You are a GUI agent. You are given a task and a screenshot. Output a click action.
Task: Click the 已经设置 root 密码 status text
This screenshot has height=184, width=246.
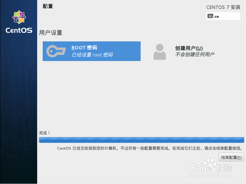click(x=92, y=55)
